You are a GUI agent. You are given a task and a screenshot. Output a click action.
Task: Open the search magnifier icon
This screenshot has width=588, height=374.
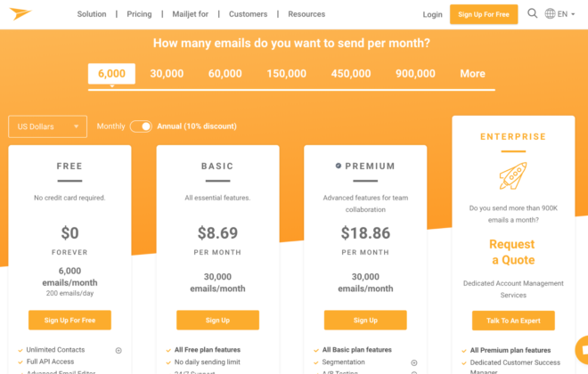[x=532, y=14]
